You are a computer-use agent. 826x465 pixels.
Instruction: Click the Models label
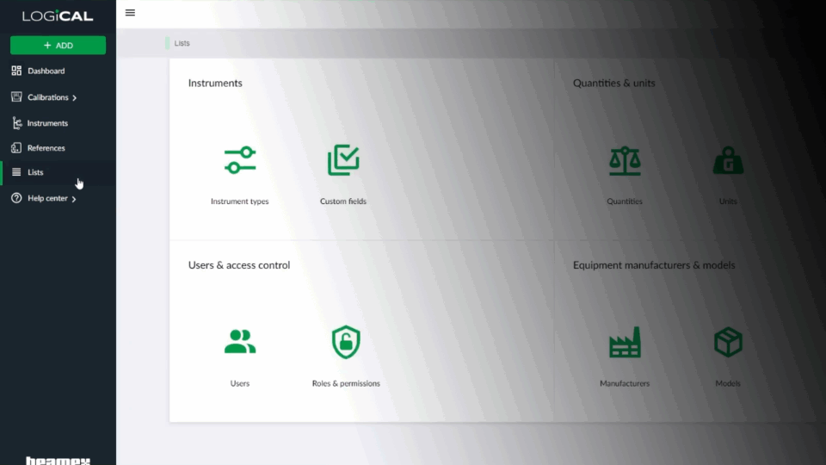click(728, 383)
